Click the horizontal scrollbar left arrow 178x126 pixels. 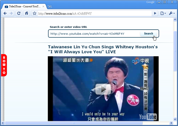[x=3, y=123]
